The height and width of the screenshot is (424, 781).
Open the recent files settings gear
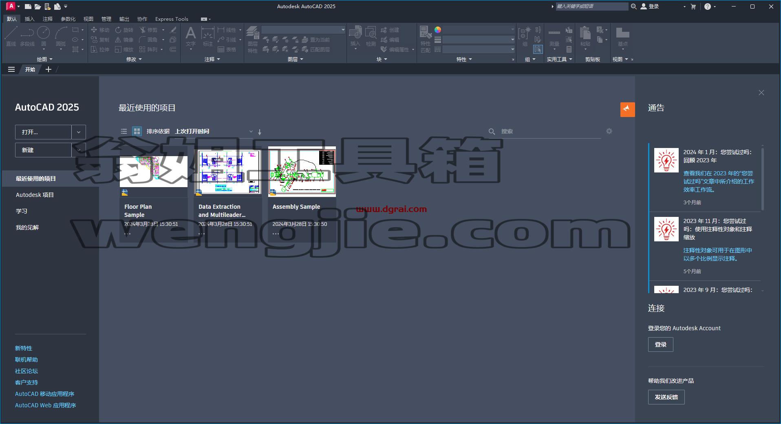pyautogui.click(x=609, y=131)
